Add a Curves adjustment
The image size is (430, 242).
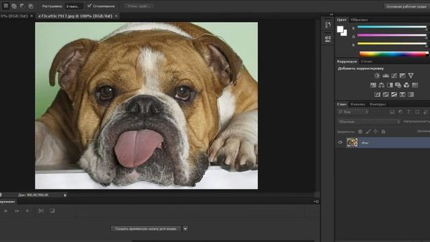pos(394,75)
